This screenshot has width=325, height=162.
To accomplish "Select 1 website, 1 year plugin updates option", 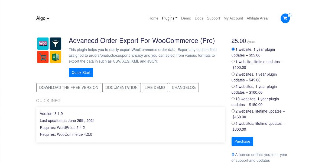I will pos(233,49).
